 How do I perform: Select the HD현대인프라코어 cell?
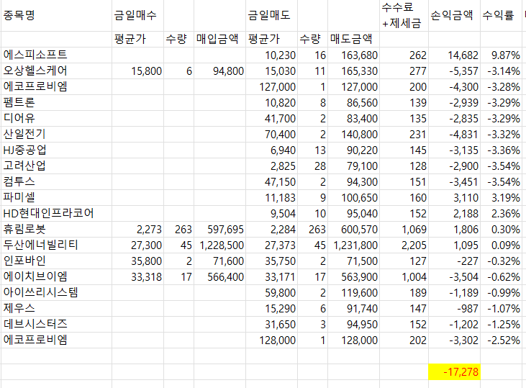tap(56, 213)
